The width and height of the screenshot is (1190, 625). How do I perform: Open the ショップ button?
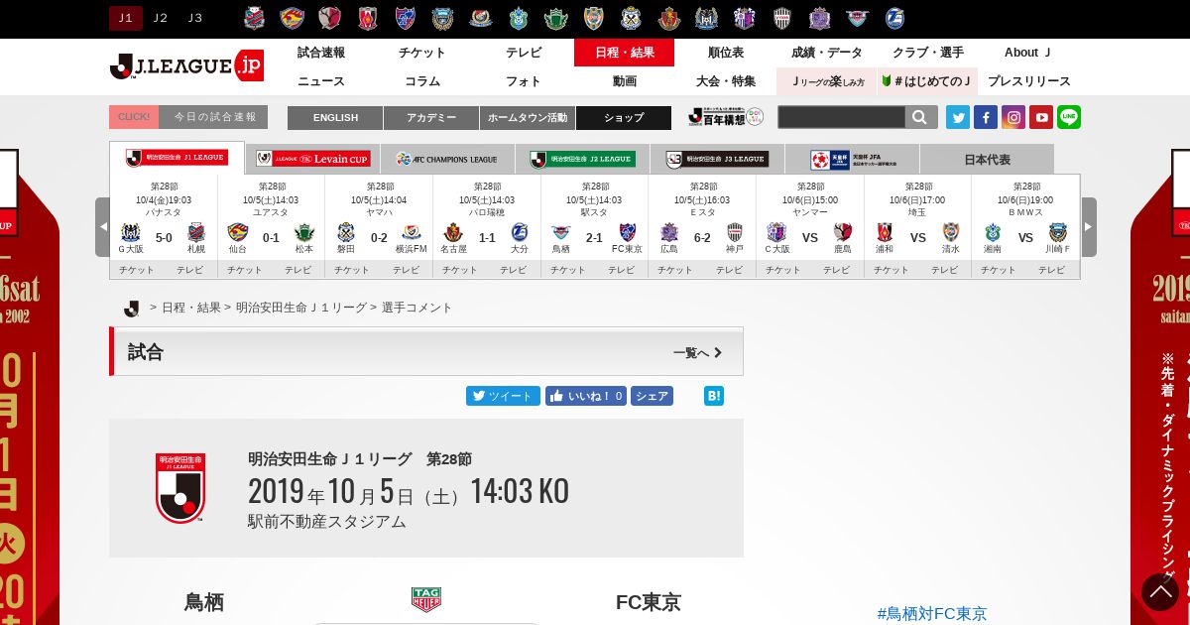pos(624,118)
